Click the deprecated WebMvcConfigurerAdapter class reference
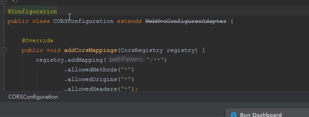Screen dimensions: 309x117 tap(186, 21)
